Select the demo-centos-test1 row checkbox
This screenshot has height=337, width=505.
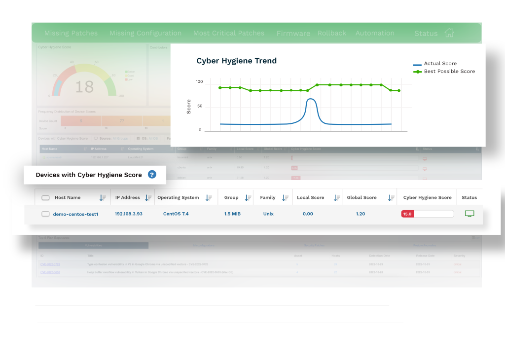pos(45,214)
